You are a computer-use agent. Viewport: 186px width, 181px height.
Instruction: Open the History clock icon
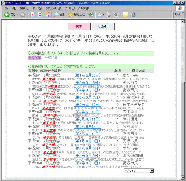(91, 14)
